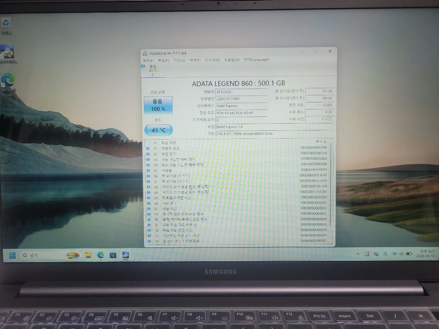Image resolution: width=439 pixels, height=329 pixels.
Task: Click the standard field NVM Express 1.4
Action: 275,127
